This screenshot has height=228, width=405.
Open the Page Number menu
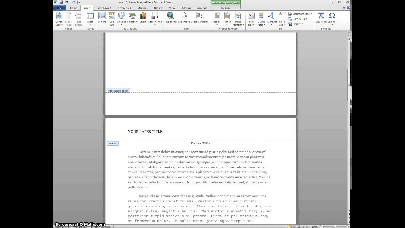point(238,19)
